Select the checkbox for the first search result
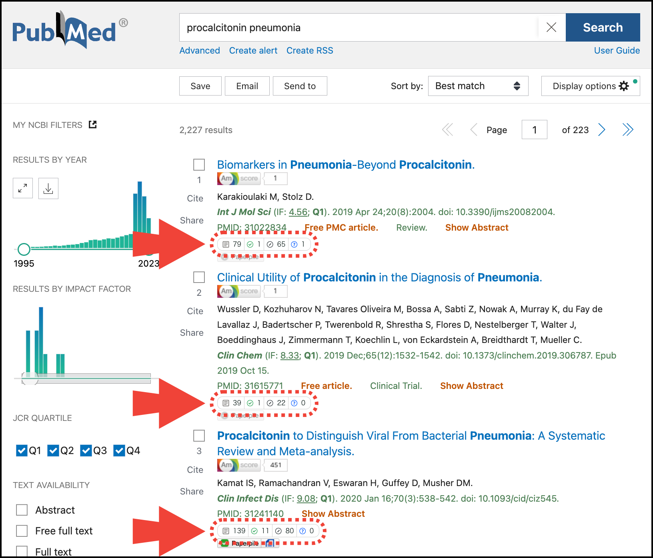Image resolution: width=653 pixels, height=558 pixels. (x=199, y=164)
